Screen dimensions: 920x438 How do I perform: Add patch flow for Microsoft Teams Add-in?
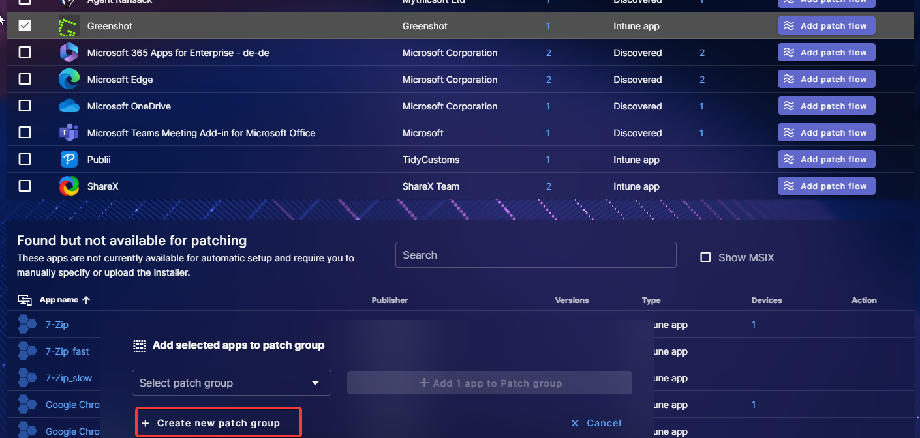coord(827,133)
